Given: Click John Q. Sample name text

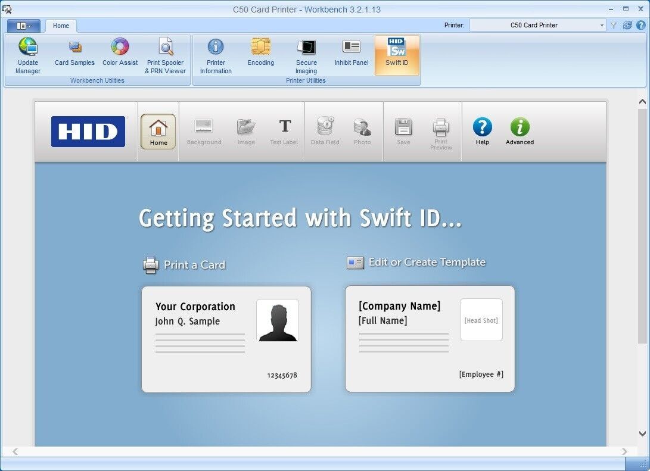Looking at the screenshot, I should 187,322.
